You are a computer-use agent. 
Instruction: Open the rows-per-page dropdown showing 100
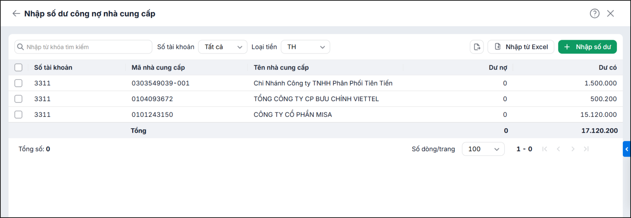click(483, 149)
